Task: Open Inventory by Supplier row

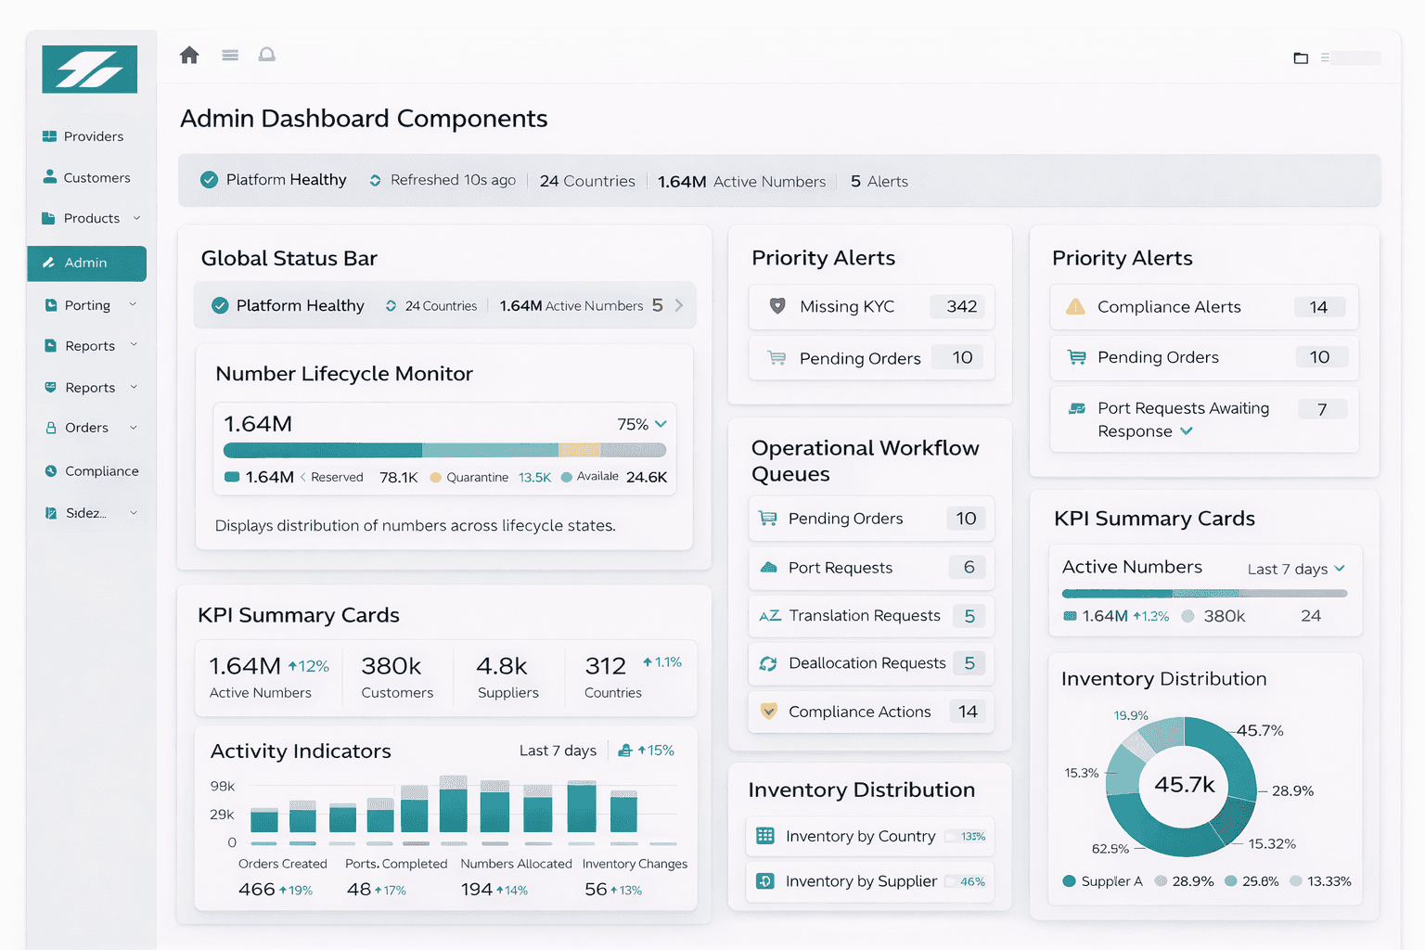Action: click(x=870, y=881)
